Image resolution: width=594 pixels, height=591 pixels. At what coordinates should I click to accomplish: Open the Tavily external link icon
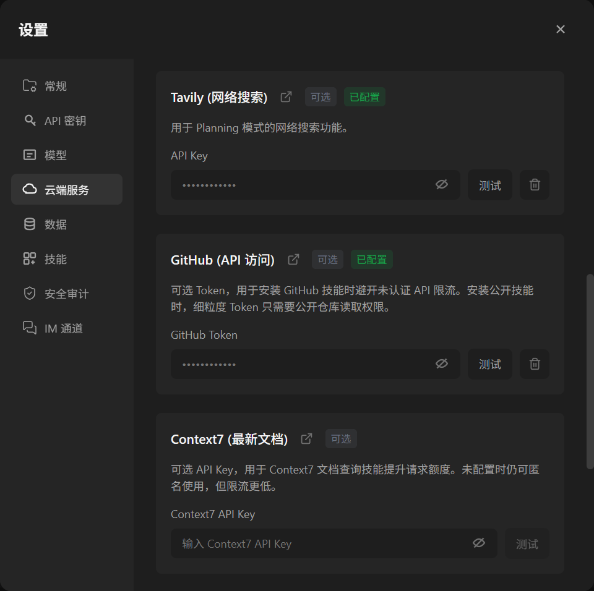tap(286, 97)
